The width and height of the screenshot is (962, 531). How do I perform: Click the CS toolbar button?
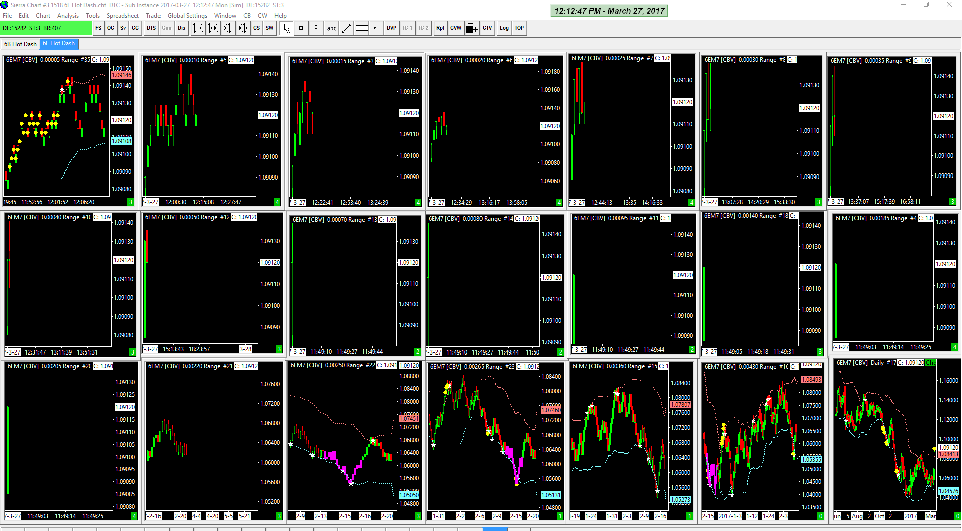[256, 28]
